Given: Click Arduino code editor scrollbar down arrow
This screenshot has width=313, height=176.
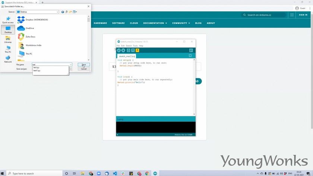Looking at the screenshot, I should 194,114.
